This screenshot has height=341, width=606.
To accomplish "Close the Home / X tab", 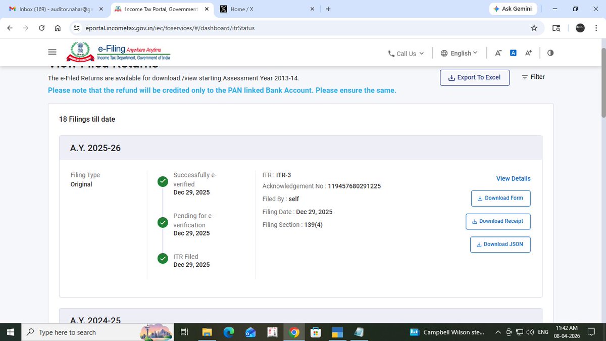I will coord(312,9).
